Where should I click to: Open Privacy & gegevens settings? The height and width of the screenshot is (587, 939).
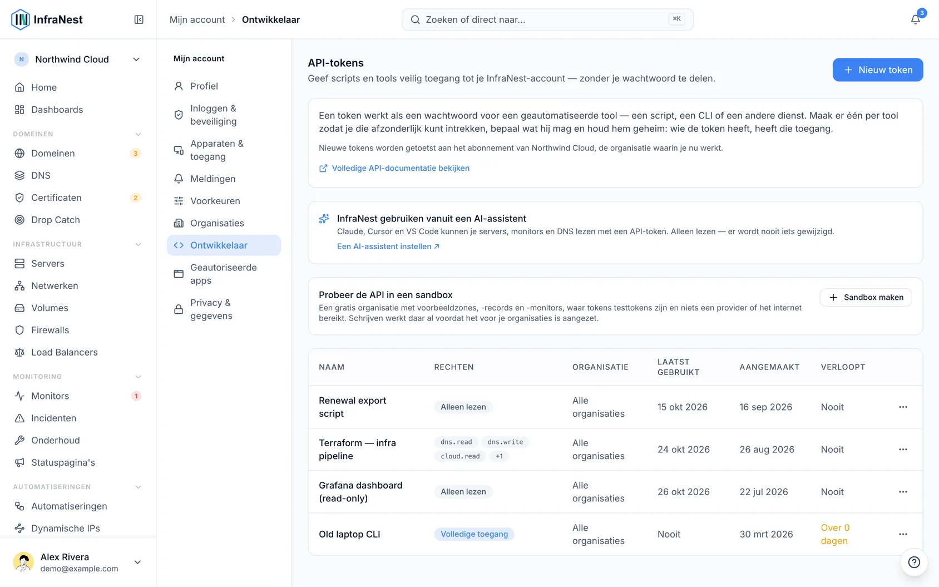224,309
